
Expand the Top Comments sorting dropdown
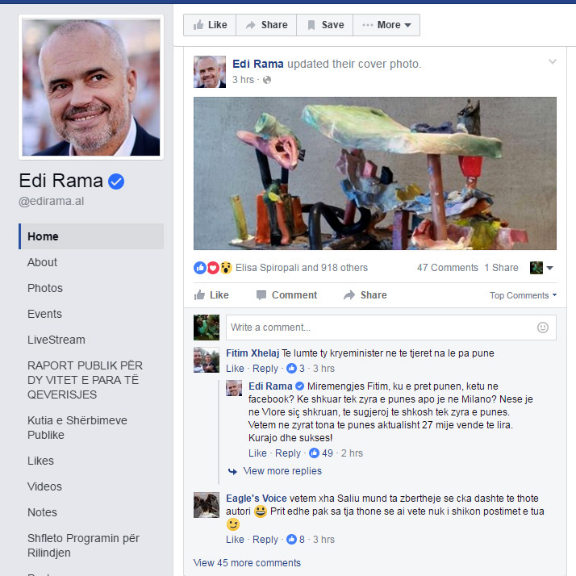tap(523, 295)
